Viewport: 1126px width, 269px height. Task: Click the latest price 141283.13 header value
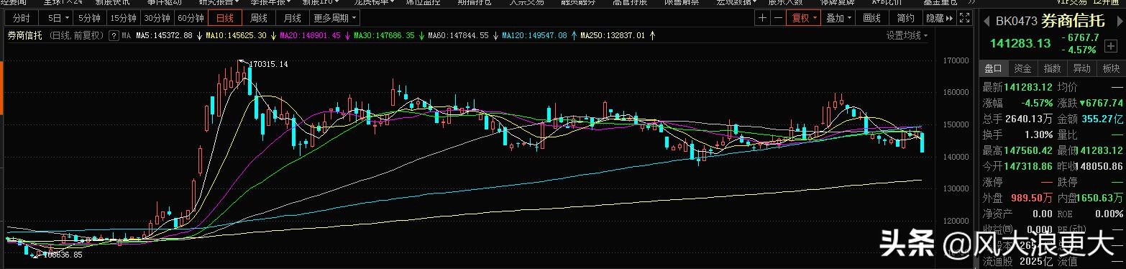1020,43
